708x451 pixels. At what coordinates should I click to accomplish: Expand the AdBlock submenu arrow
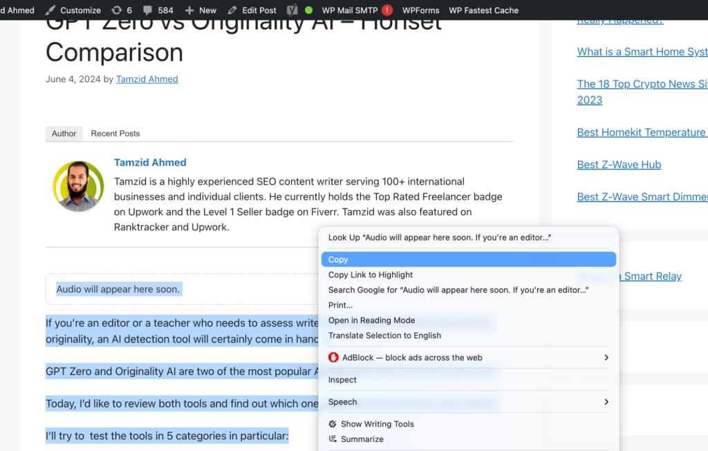[606, 358]
